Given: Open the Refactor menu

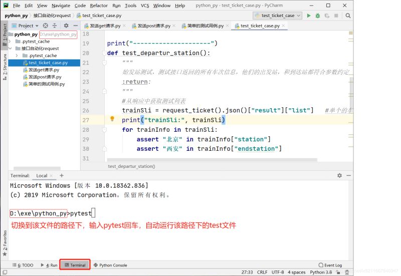Looking at the screenshot, I should [x=99, y=6].
